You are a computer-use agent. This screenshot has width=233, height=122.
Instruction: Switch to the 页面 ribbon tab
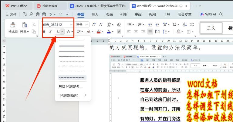point(109,14)
